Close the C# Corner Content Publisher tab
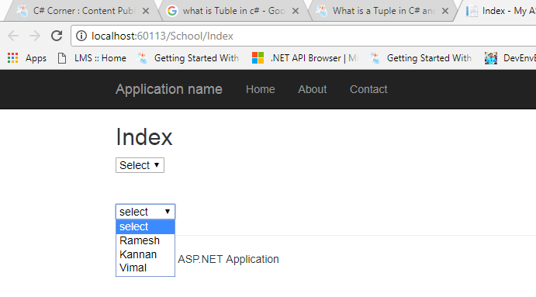 [146, 11]
